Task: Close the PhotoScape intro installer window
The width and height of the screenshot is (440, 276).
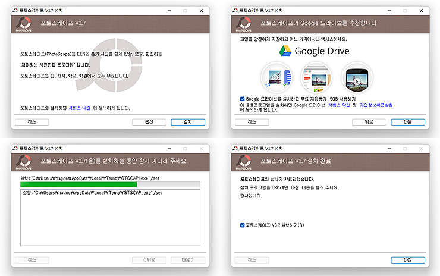Action: [201, 11]
